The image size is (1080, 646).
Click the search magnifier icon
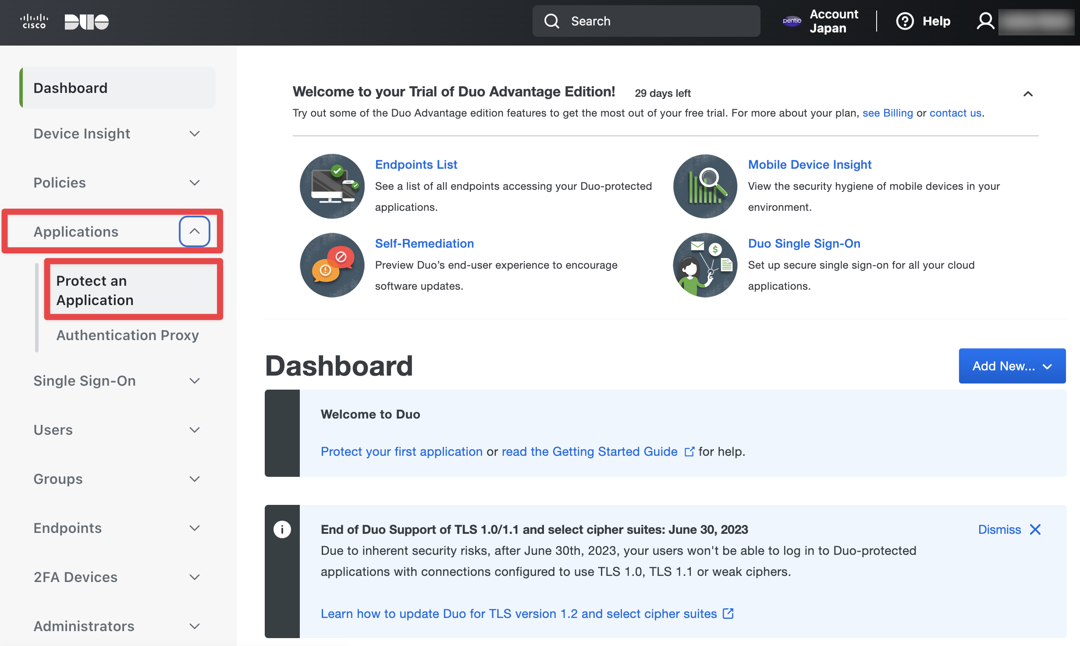551,21
